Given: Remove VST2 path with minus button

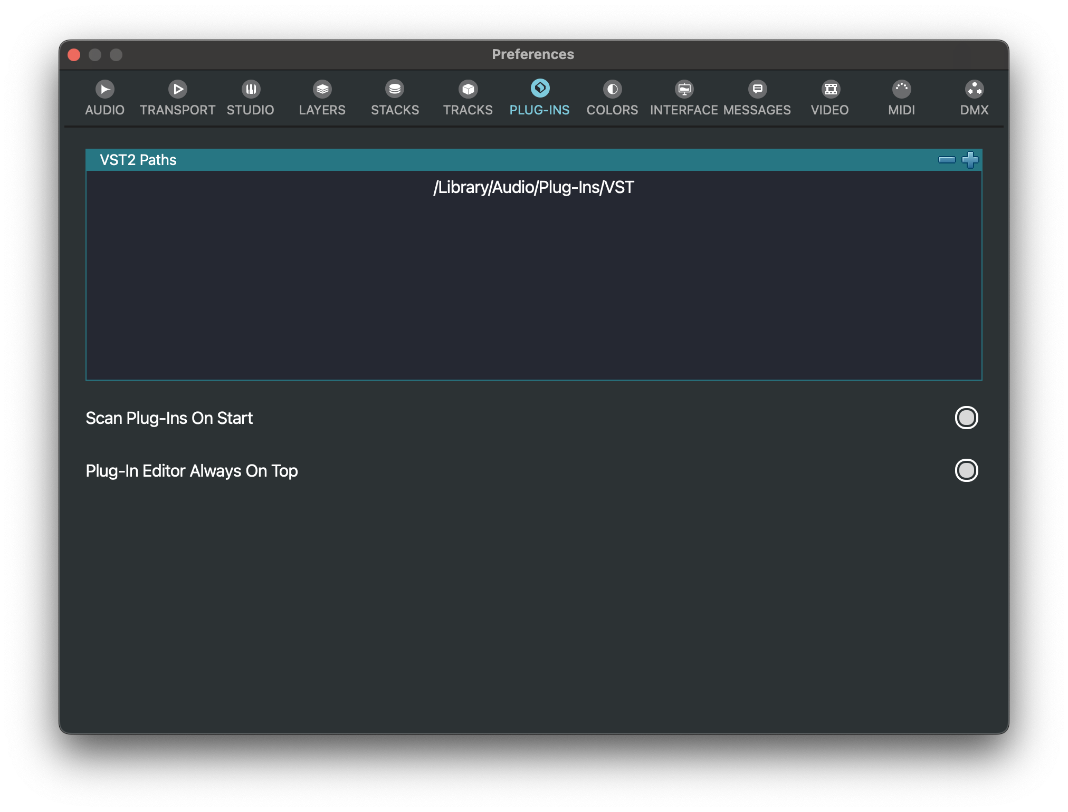Looking at the screenshot, I should click(947, 160).
